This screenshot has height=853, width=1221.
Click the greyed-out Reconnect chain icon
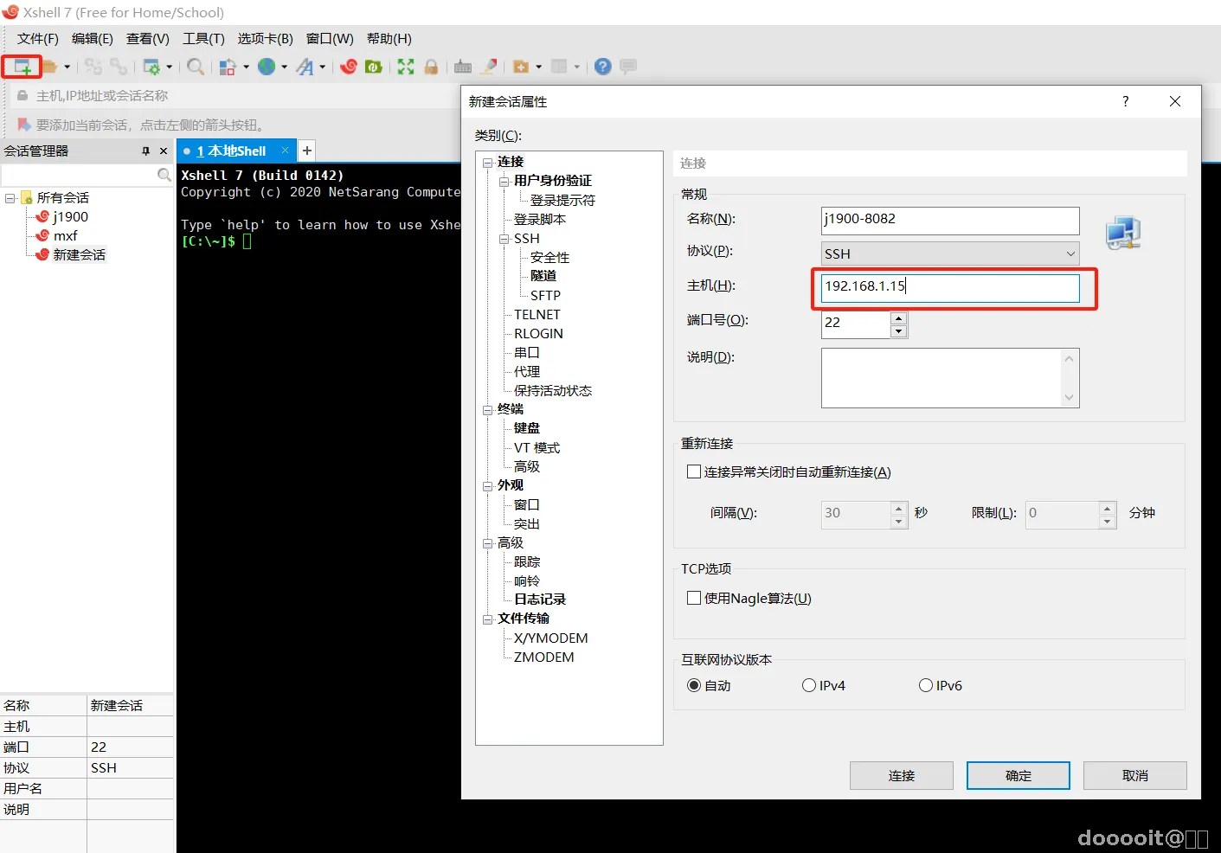click(x=93, y=67)
